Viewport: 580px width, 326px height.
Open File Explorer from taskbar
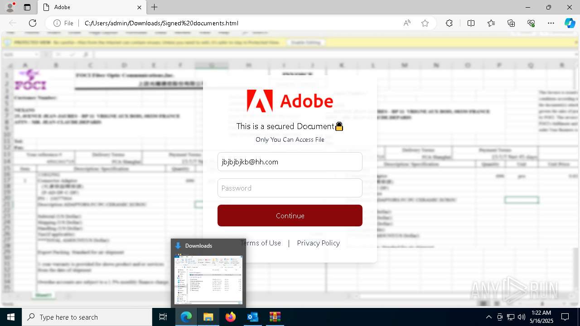208,317
